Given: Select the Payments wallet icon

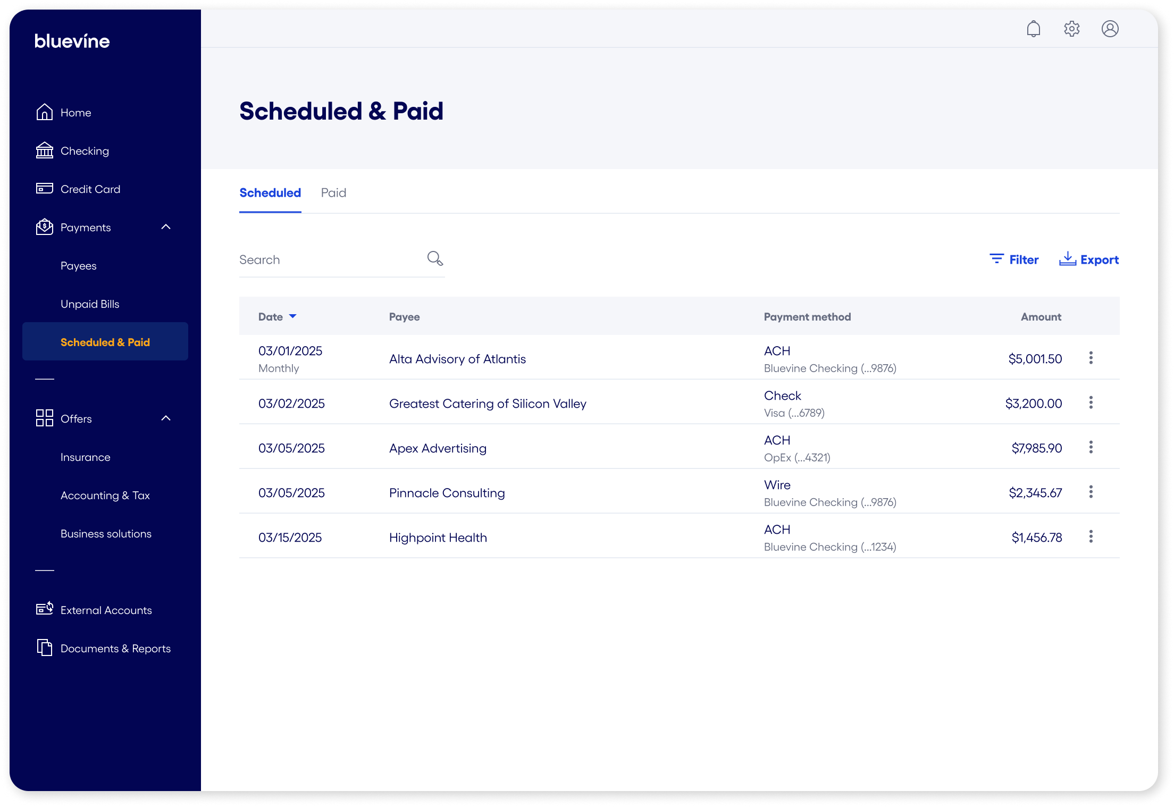Looking at the screenshot, I should tap(45, 227).
